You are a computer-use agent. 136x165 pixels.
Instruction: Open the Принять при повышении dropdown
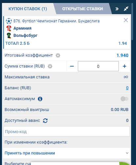point(67,153)
